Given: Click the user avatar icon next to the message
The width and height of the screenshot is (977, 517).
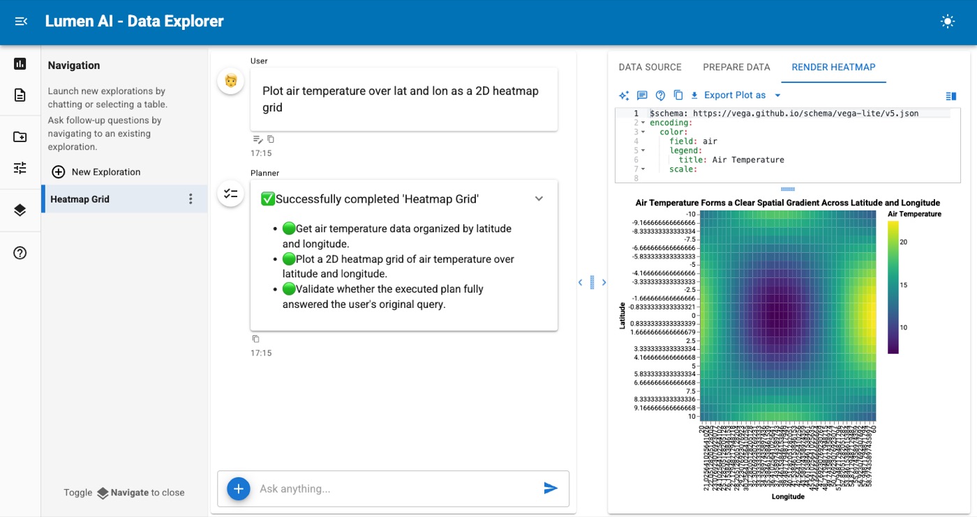Looking at the screenshot, I should click(x=231, y=81).
